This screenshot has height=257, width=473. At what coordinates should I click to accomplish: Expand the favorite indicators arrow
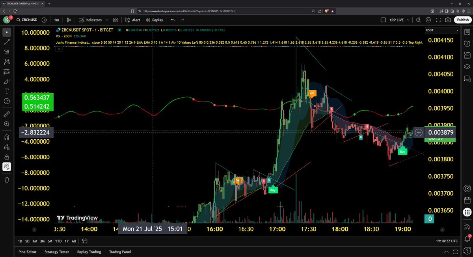point(107,20)
